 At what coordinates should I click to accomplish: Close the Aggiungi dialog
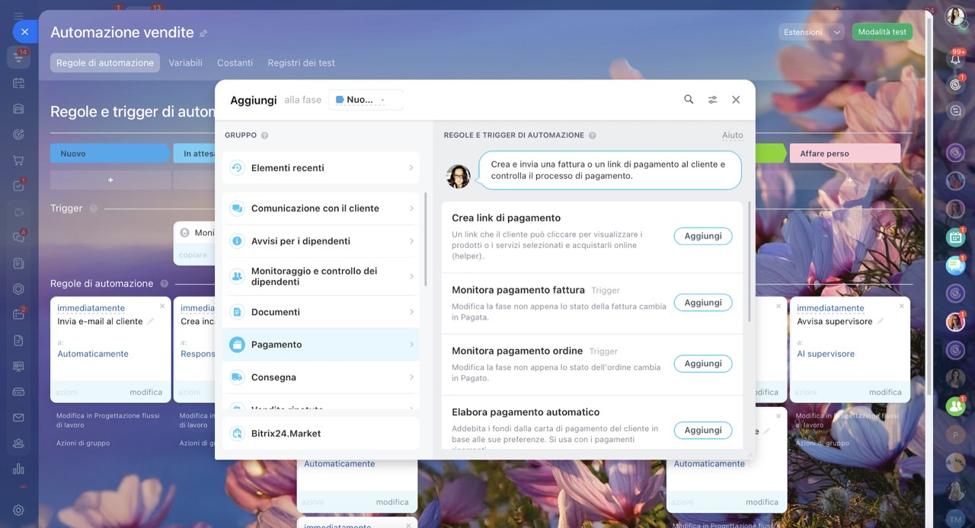[736, 100]
